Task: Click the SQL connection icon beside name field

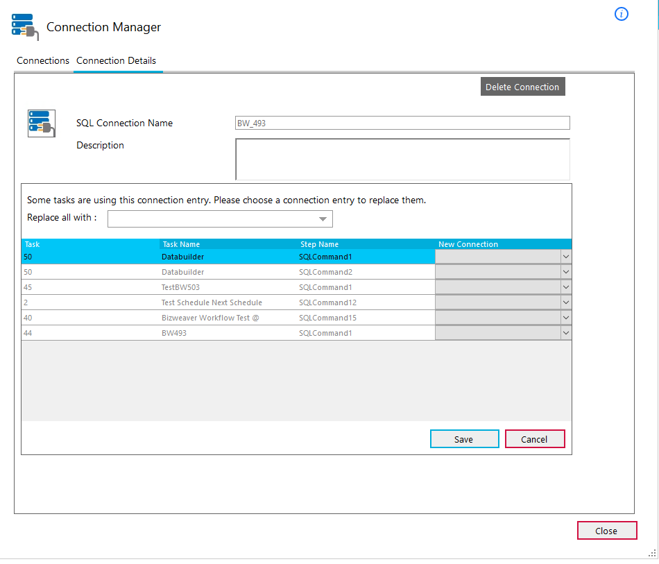Action: click(x=42, y=123)
